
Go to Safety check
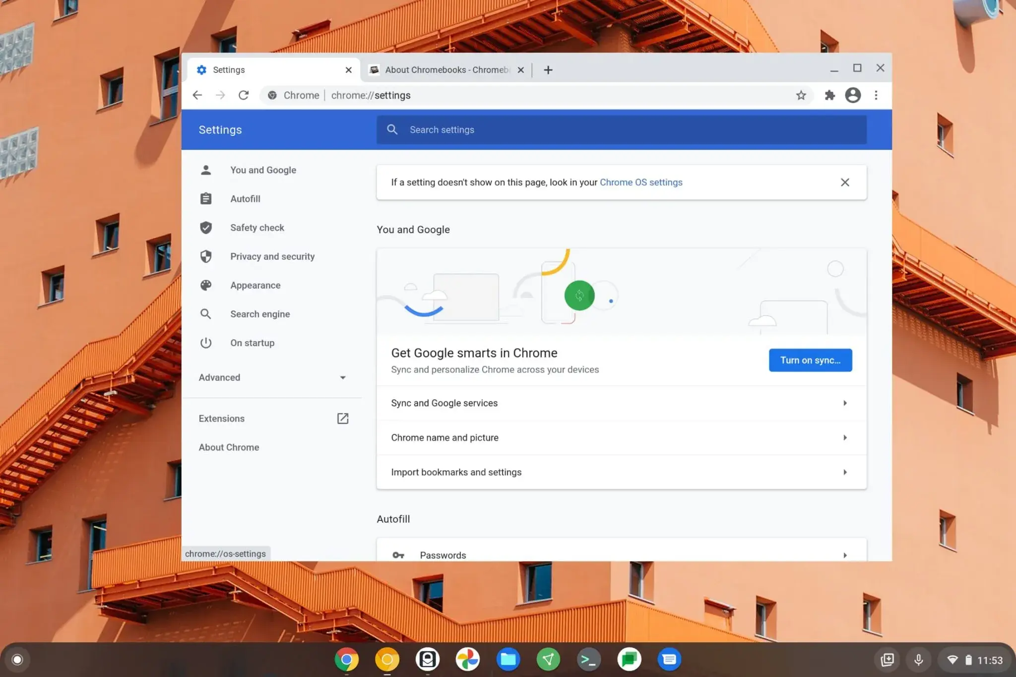coord(257,228)
